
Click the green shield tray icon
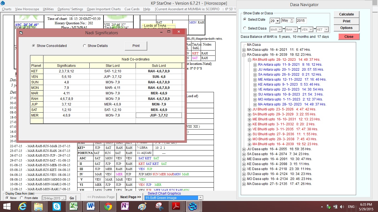(329, 207)
